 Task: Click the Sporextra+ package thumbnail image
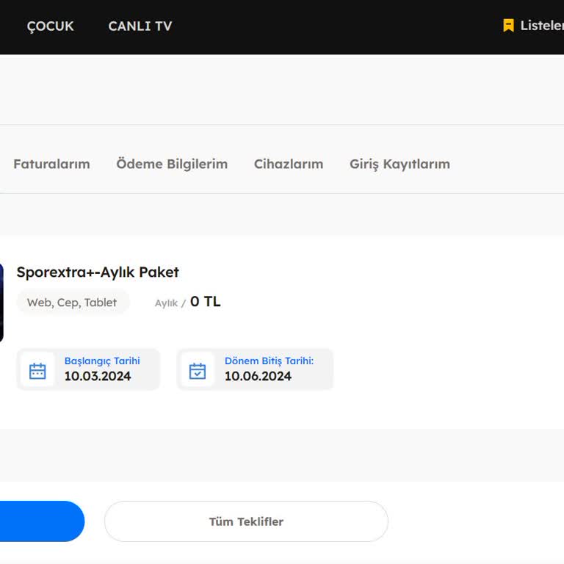pos(1,303)
